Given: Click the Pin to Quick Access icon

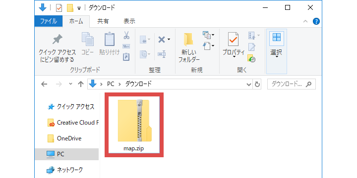Looking at the screenshot, I should (x=57, y=40).
